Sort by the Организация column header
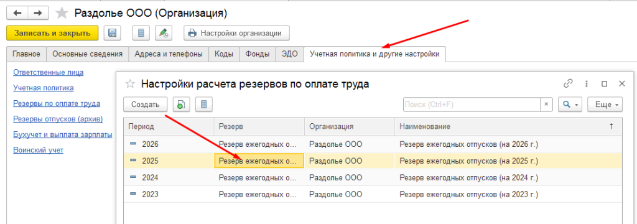The height and width of the screenshot is (224, 637). click(350, 126)
